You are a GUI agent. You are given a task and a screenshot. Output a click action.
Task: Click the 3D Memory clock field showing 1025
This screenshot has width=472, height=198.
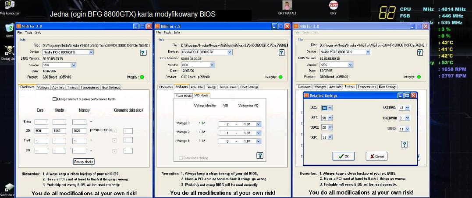click(x=79, y=131)
